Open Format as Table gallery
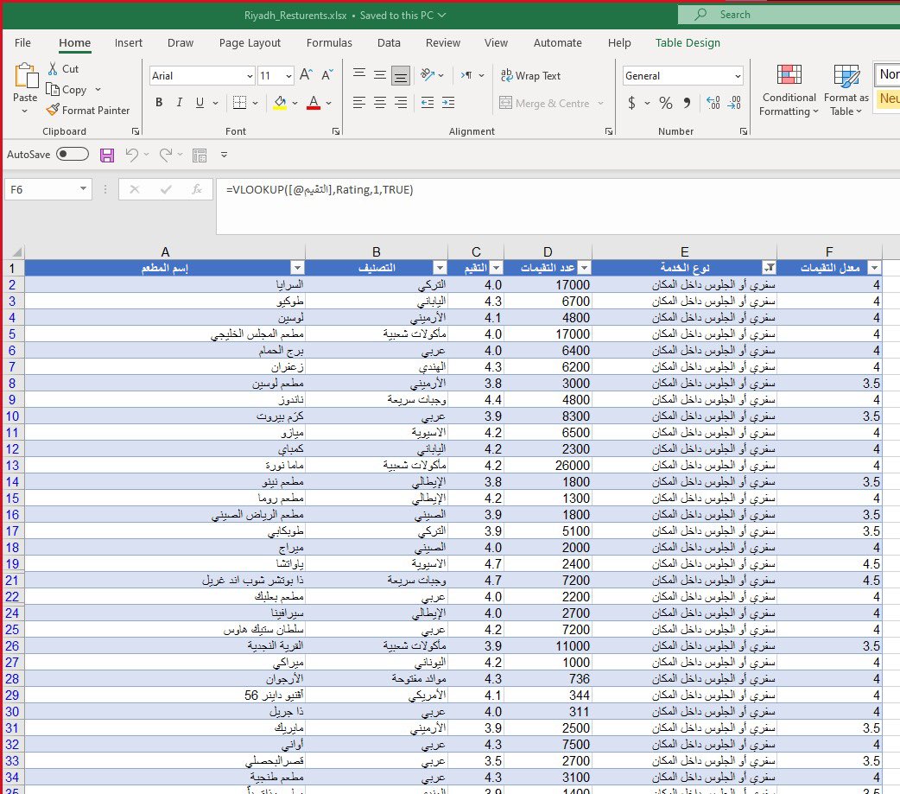Screen dimensions: 900x794 [x=846, y=90]
